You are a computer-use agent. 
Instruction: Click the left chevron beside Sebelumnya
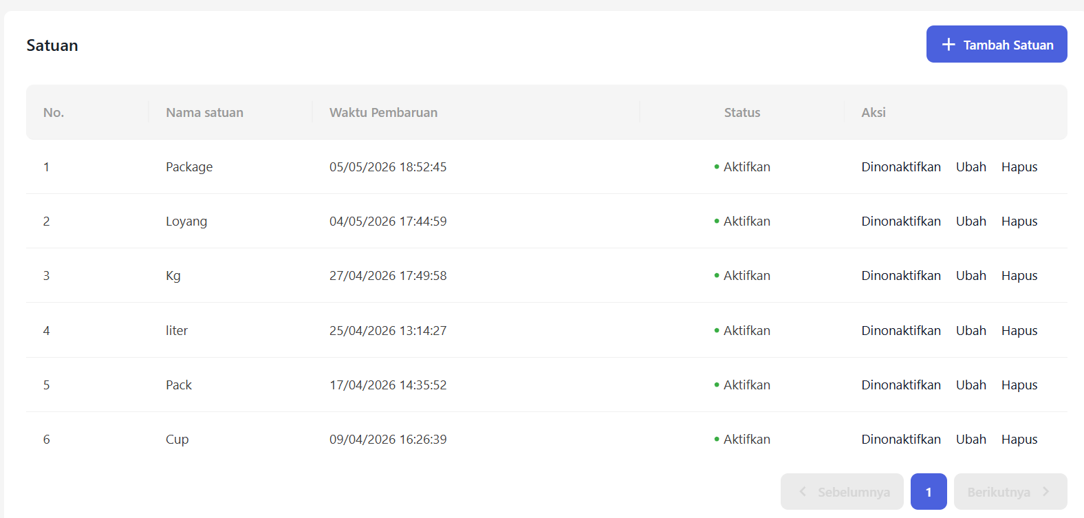click(803, 491)
